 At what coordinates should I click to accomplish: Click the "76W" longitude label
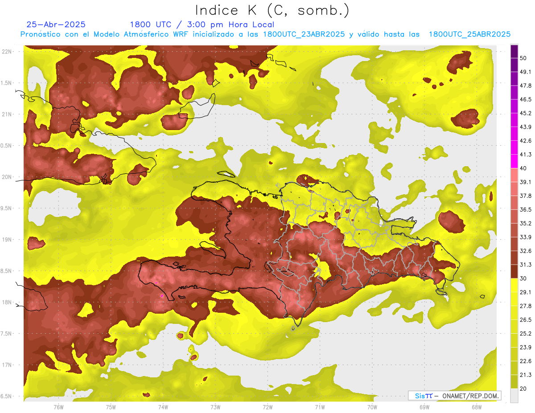[x=58, y=407]
